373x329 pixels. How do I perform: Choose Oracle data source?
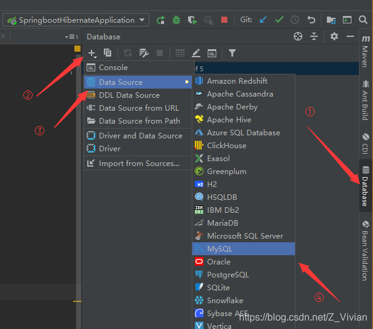pos(243,262)
